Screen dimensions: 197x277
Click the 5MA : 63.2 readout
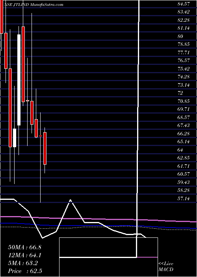23,263
